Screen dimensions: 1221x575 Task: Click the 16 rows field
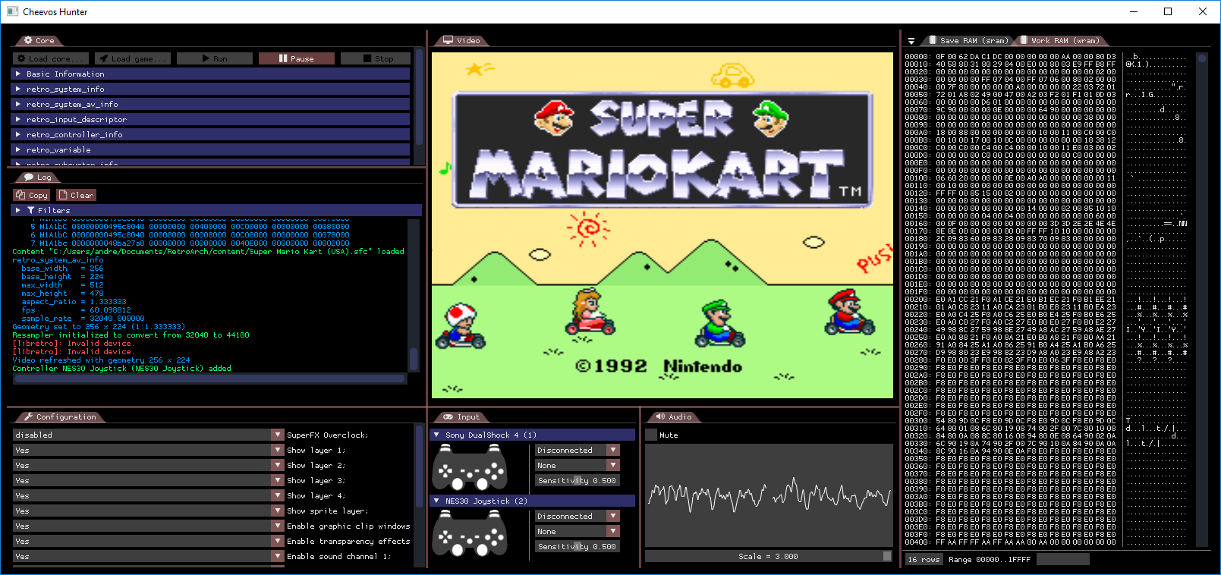pyautogui.click(x=924, y=559)
